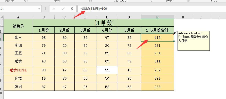Click the merged 订单数 title cell

click(103, 23)
